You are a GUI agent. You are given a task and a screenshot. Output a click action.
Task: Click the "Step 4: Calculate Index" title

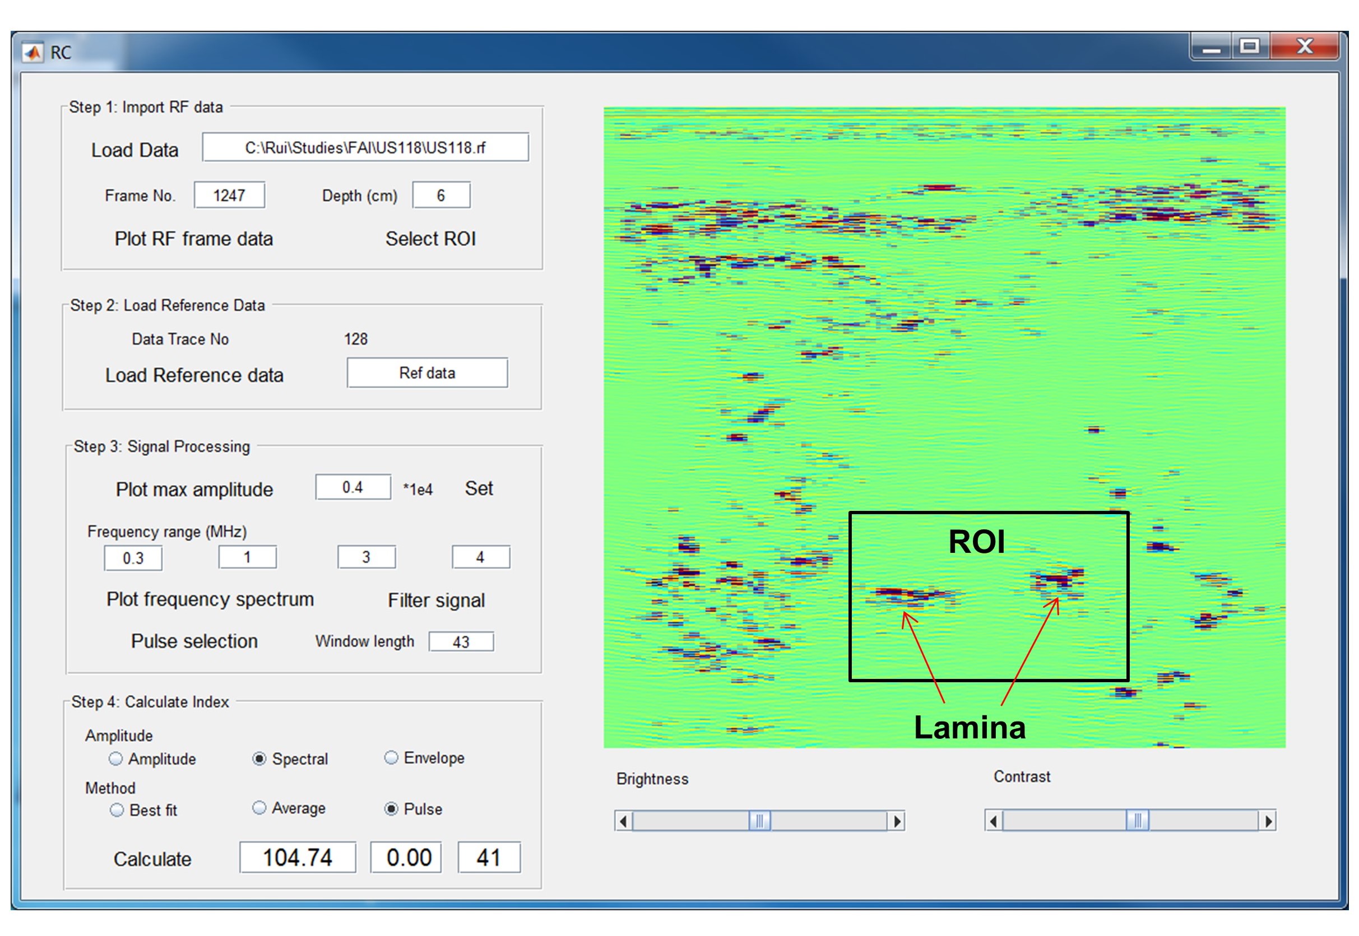click(x=150, y=702)
